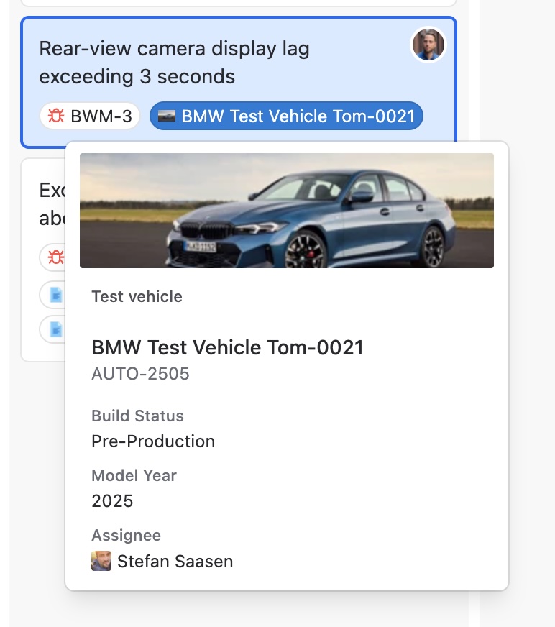The image size is (555, 627).
Task: Select the Pre-Production build status value
Action: point(153,441)
